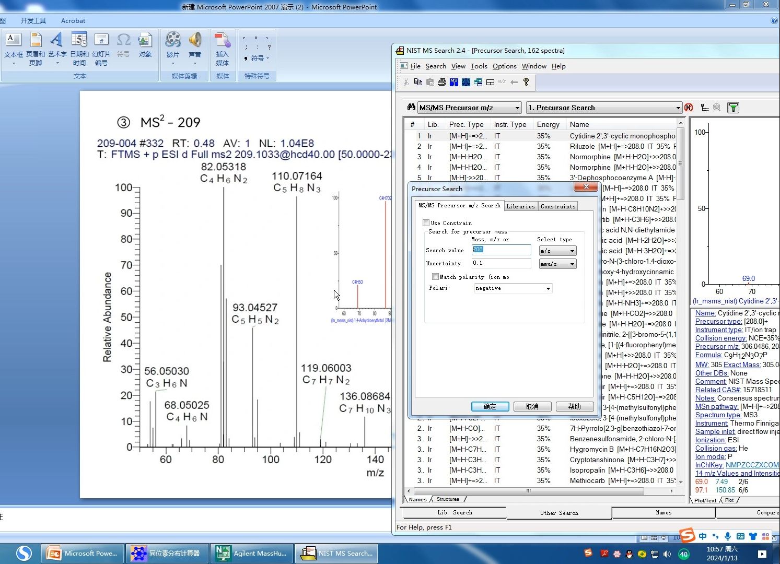Click the help question mark toolbar icon

pyautogui.click(x=526, y=82)
